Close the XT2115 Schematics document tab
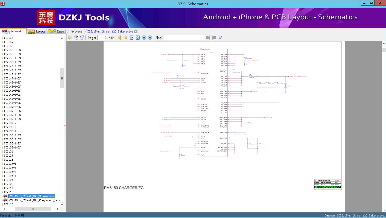The height and width of the screenshot is (218, 386). 136,32
